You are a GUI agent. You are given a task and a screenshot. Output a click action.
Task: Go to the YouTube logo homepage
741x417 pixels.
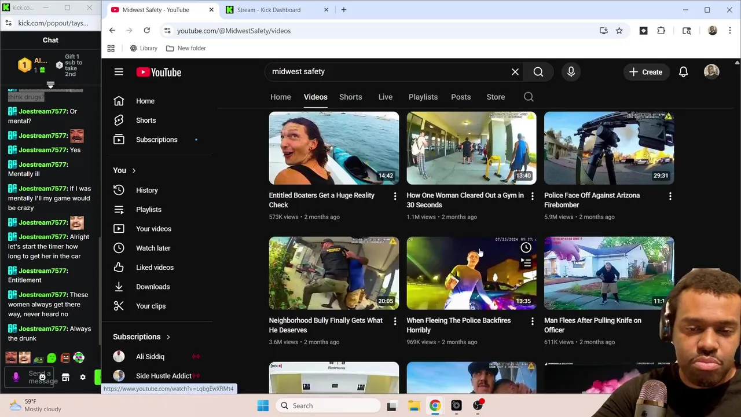click(159, 72)
